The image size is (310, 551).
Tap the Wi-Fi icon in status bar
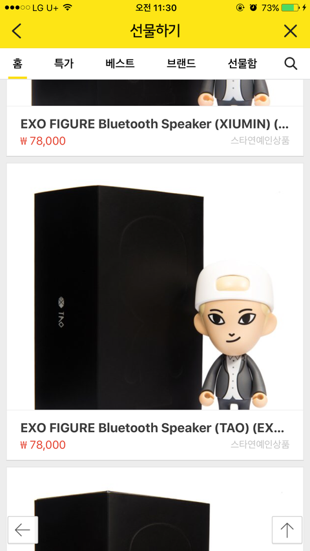(x=68, y=7)
